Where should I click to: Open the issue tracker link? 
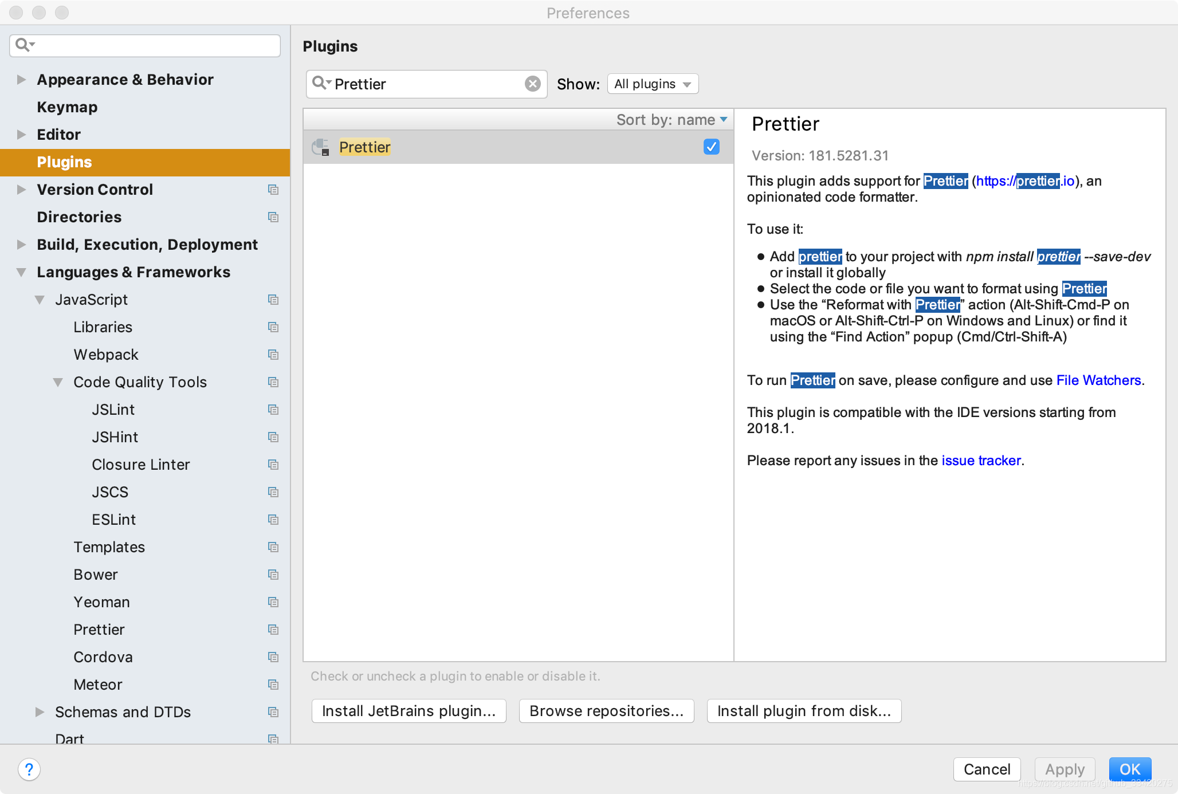point(981,461)
